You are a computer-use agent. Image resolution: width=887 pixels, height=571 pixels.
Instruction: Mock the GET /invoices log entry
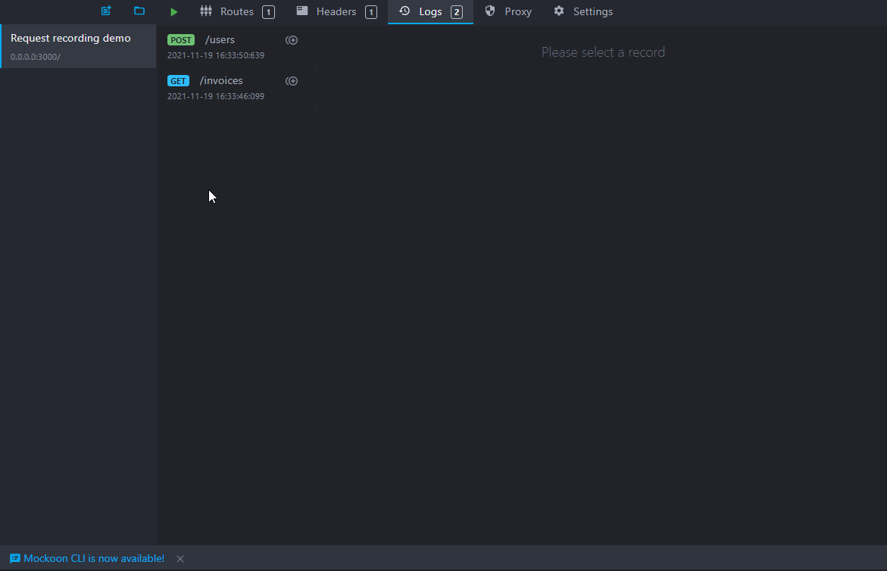[x=292, y=81]
